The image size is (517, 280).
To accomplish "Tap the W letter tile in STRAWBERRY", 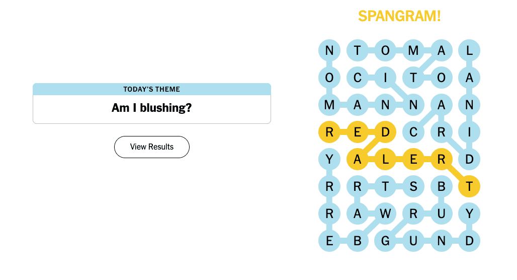I will 385,214.
